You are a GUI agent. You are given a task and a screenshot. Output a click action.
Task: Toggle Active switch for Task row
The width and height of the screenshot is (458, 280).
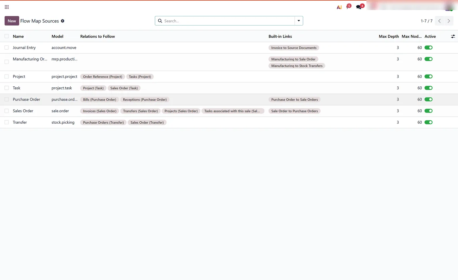point(429,88)
